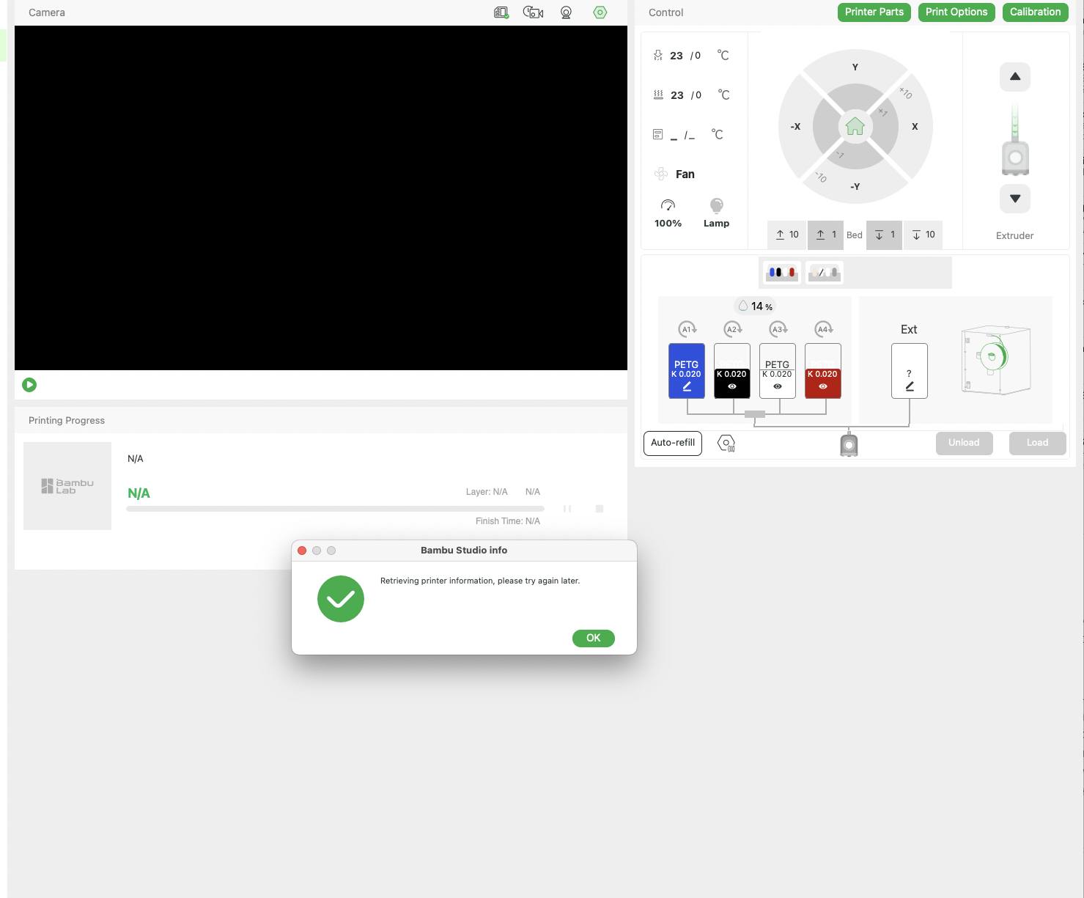Viewport: 1084px width, 898px height.
Task: Refresh AMS slot A3
Action: (778, 329)
